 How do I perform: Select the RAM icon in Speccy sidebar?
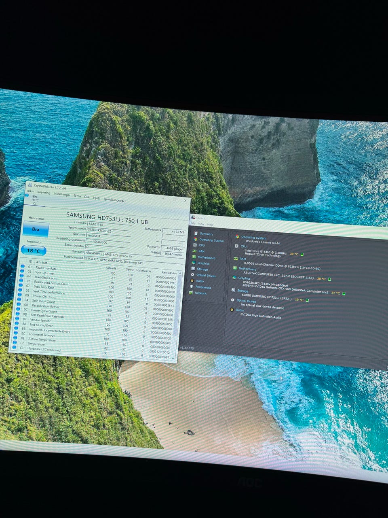195,251
